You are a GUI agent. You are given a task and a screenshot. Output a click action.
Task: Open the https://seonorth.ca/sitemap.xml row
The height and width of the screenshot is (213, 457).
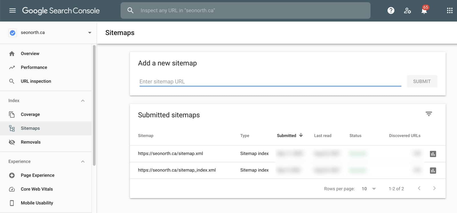pyautogui.click(x=288, y=154)
